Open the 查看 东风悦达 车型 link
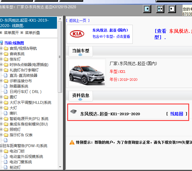This screenshot has width=192, height=171. tap(173, 34)
